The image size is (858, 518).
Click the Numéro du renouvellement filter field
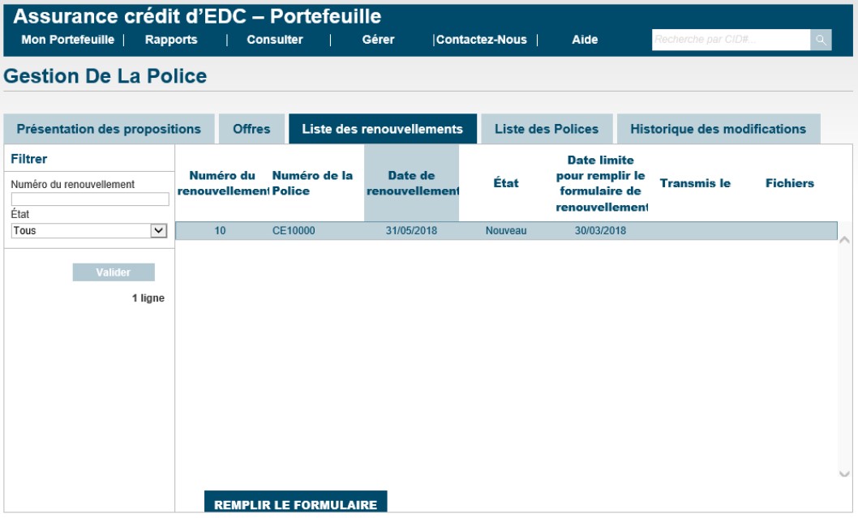pos(90,199)
